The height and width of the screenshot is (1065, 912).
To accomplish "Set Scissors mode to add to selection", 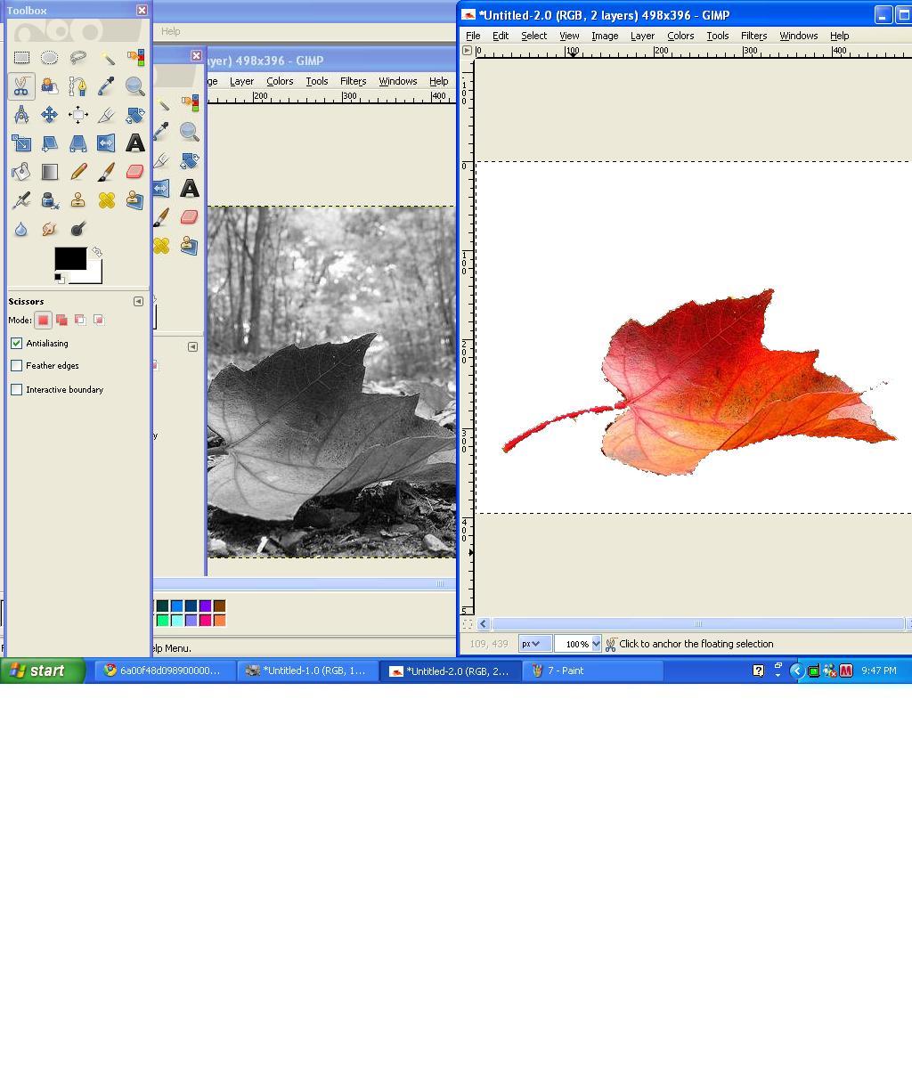I will 61,320.
